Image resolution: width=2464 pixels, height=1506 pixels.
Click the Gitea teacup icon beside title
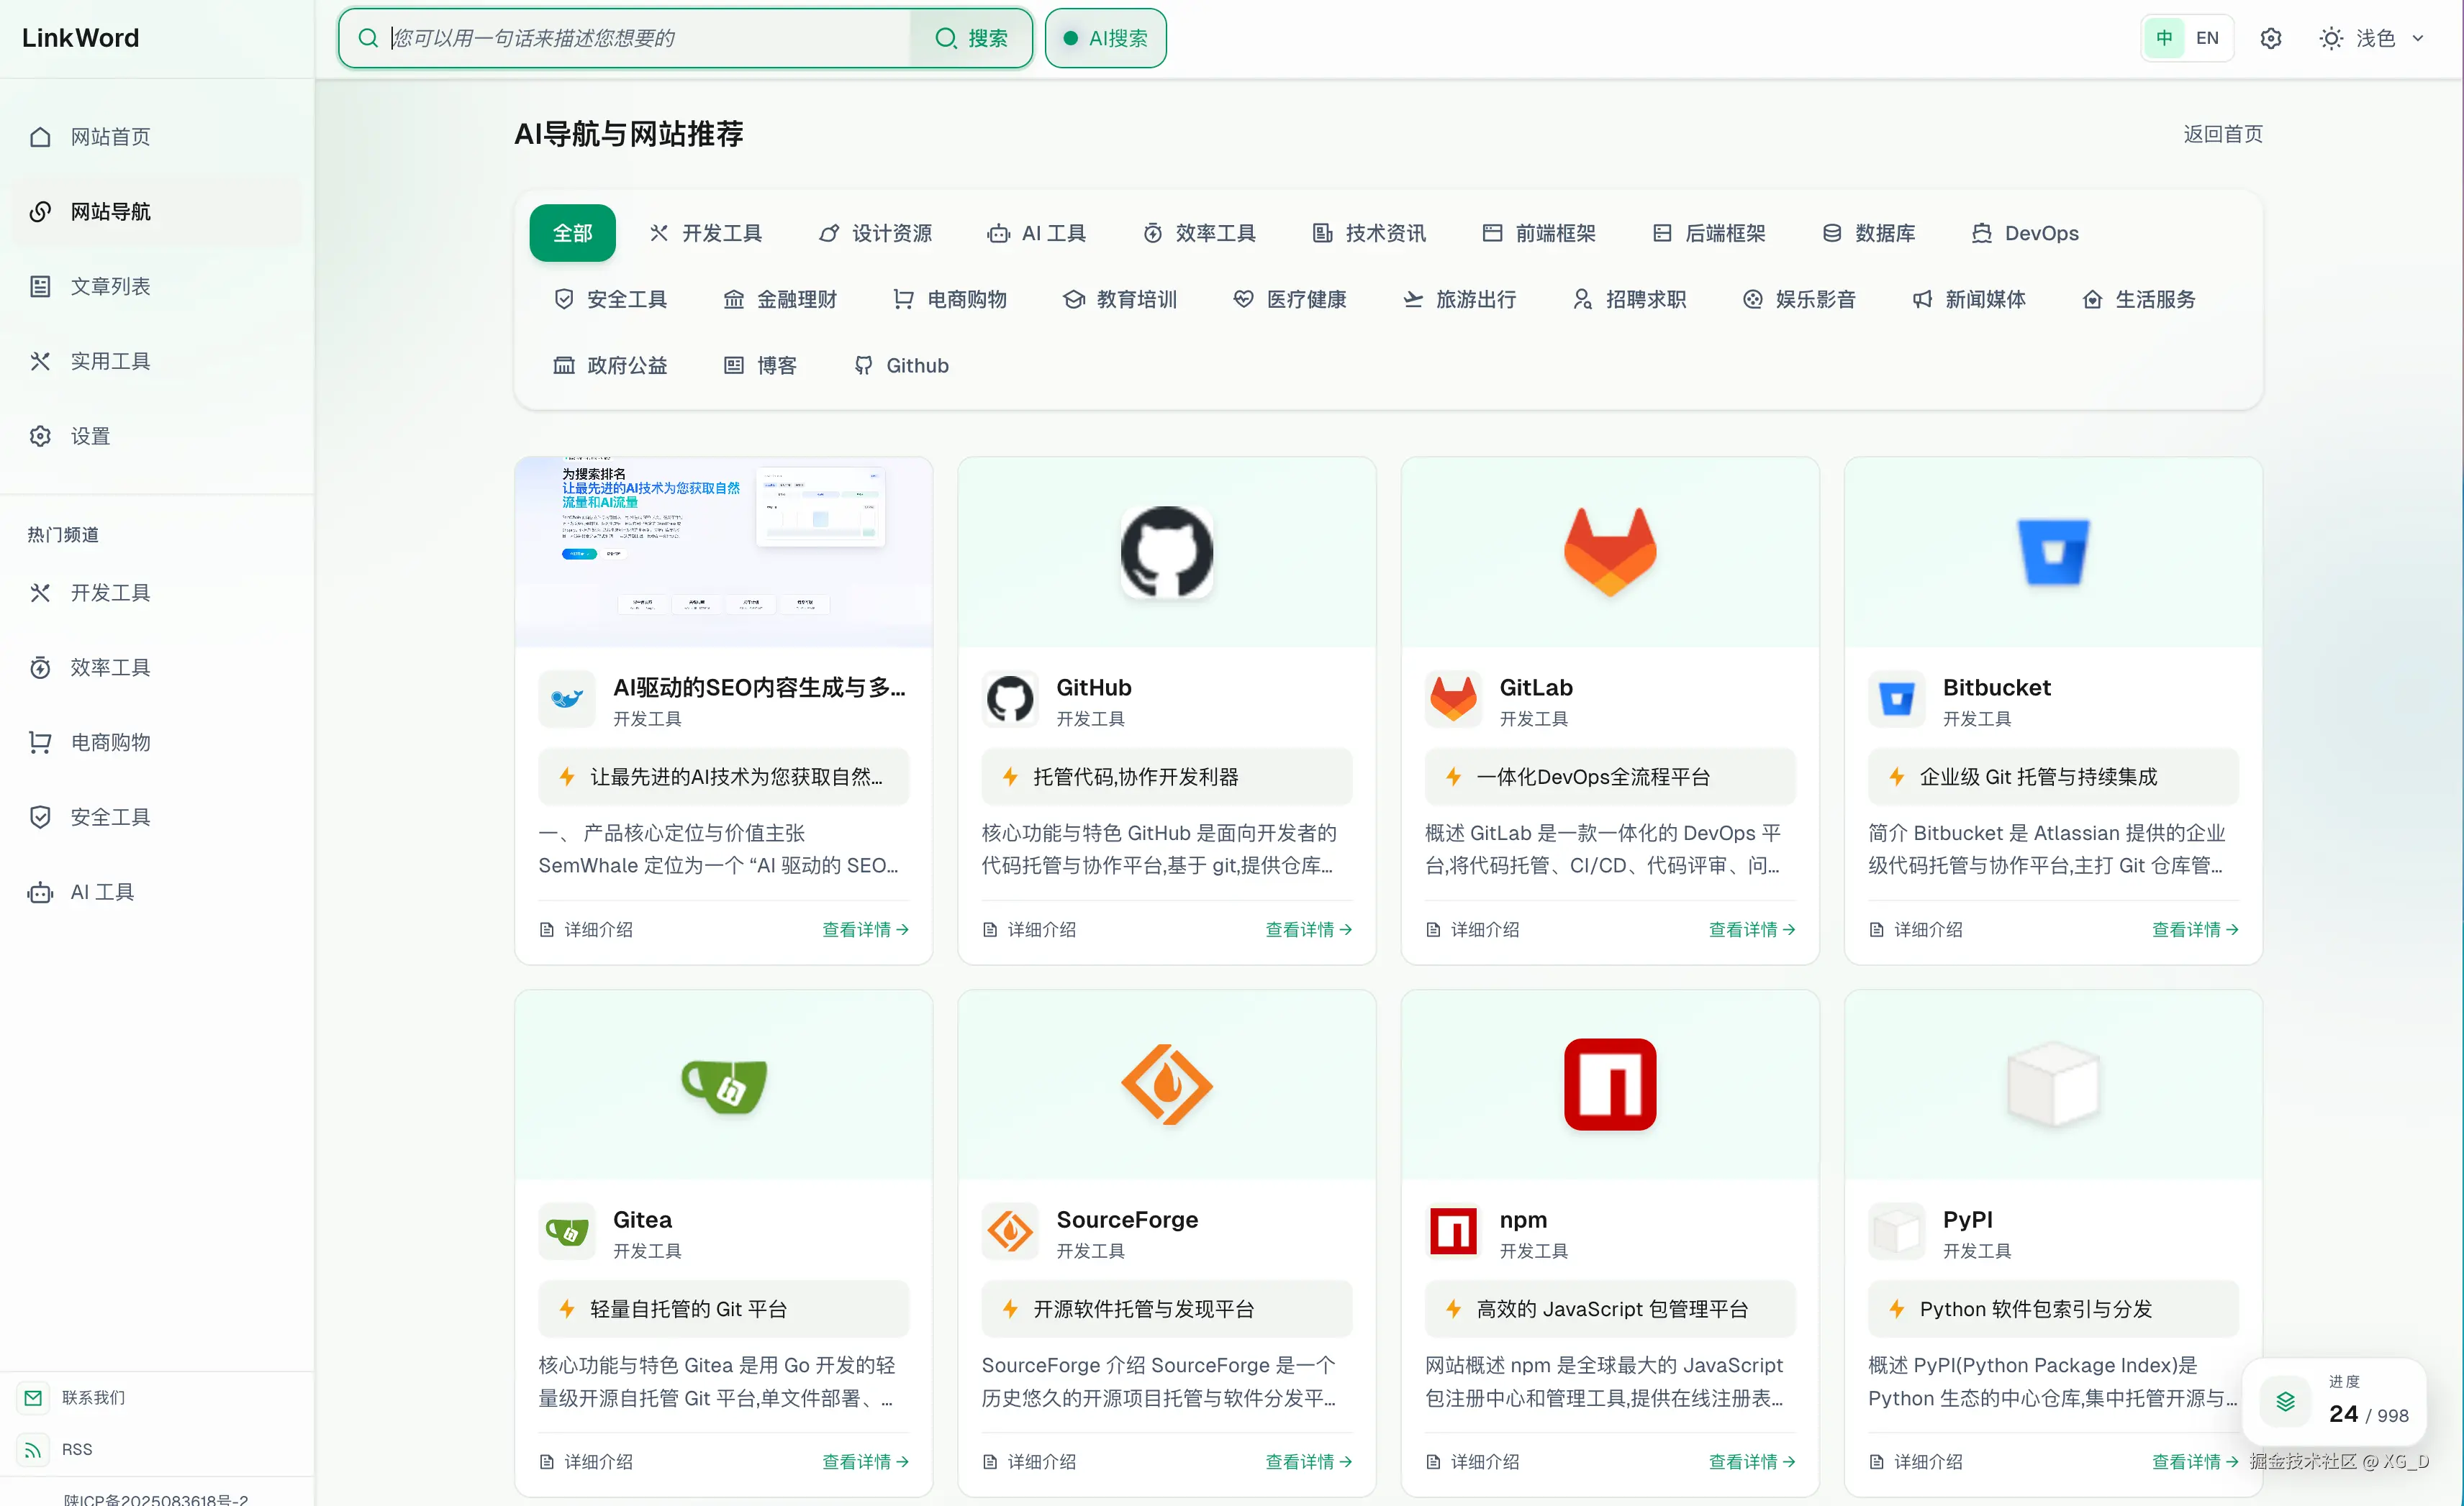[567, 1231]
